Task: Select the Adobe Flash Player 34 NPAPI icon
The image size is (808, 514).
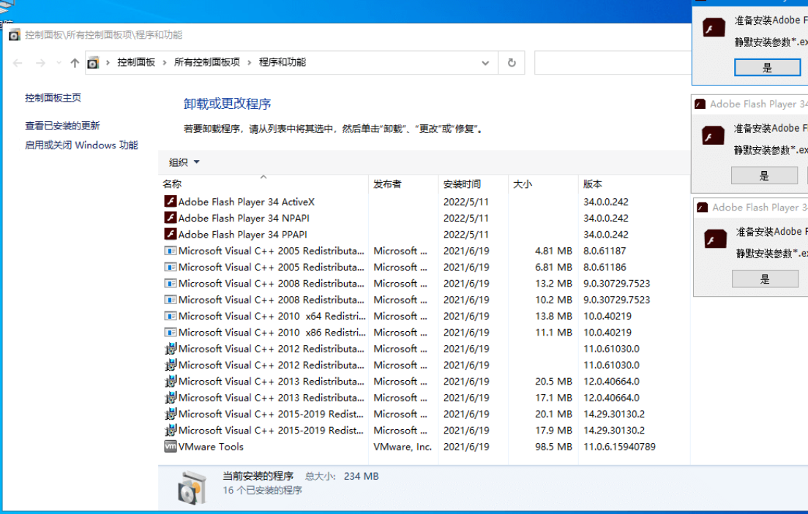Action: pyautogui.click(x=170, y=218)
